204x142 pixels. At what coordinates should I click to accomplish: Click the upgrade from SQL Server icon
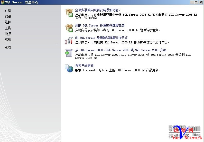[69, 53]
